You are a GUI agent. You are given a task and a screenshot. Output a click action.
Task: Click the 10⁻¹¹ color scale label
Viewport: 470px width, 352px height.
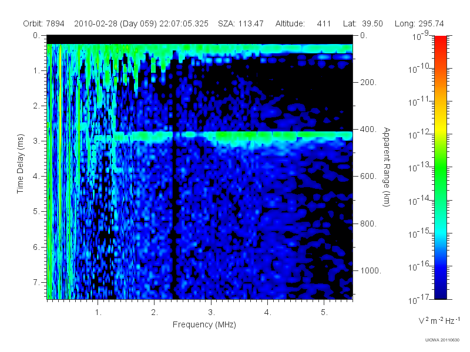(419, 101)
